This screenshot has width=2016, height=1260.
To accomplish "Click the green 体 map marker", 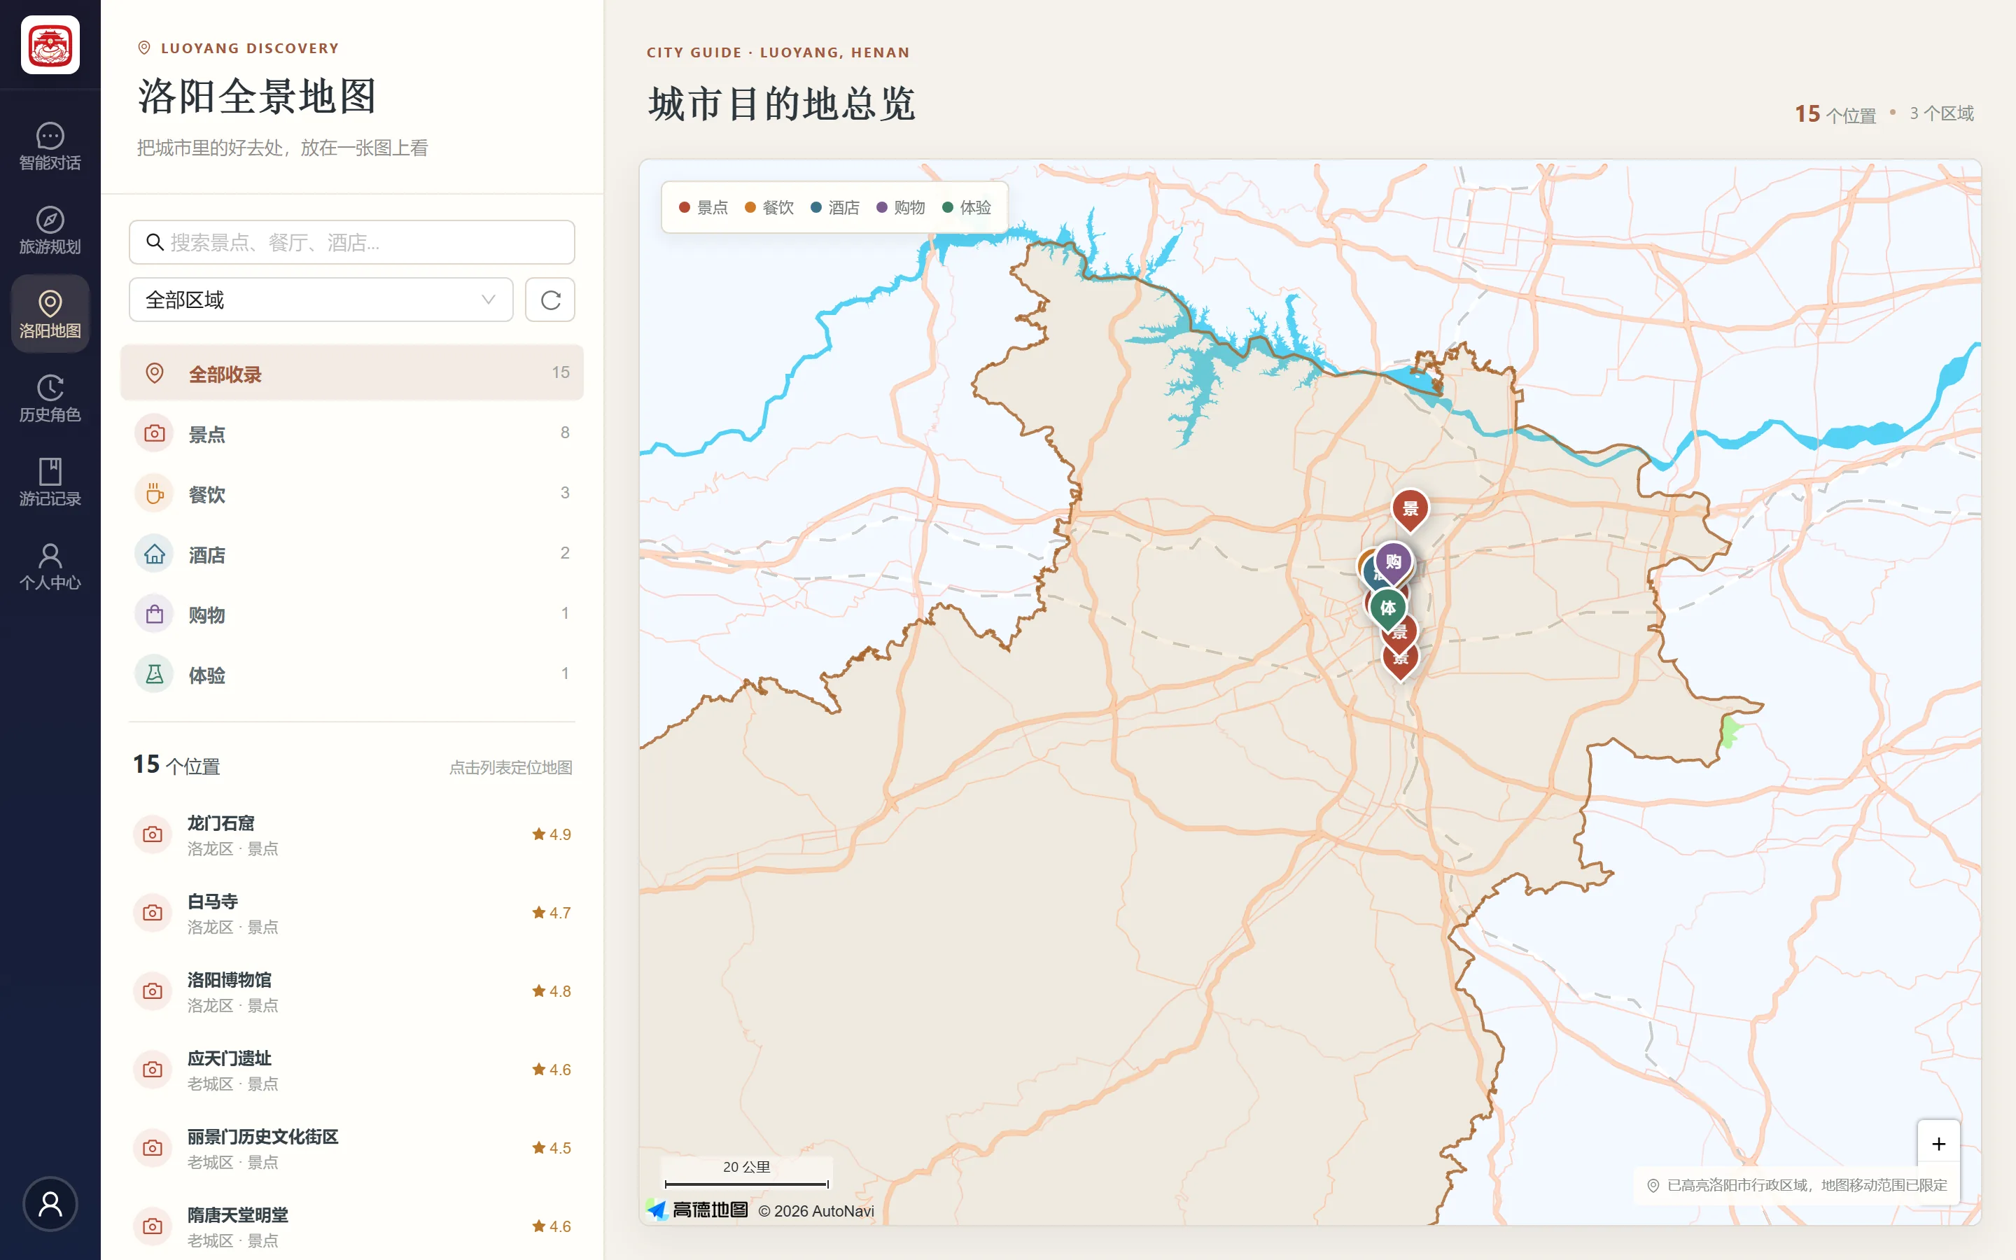I will tap(1388, 609).
